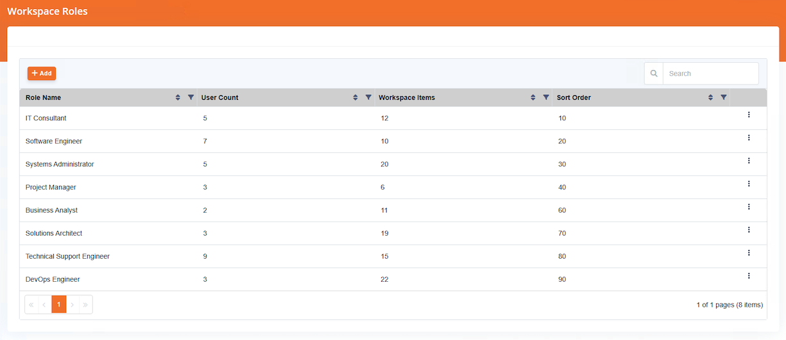Select the IT Consultant role name
This screenshot has width=786, height=340.
click(x=46, y=118)
